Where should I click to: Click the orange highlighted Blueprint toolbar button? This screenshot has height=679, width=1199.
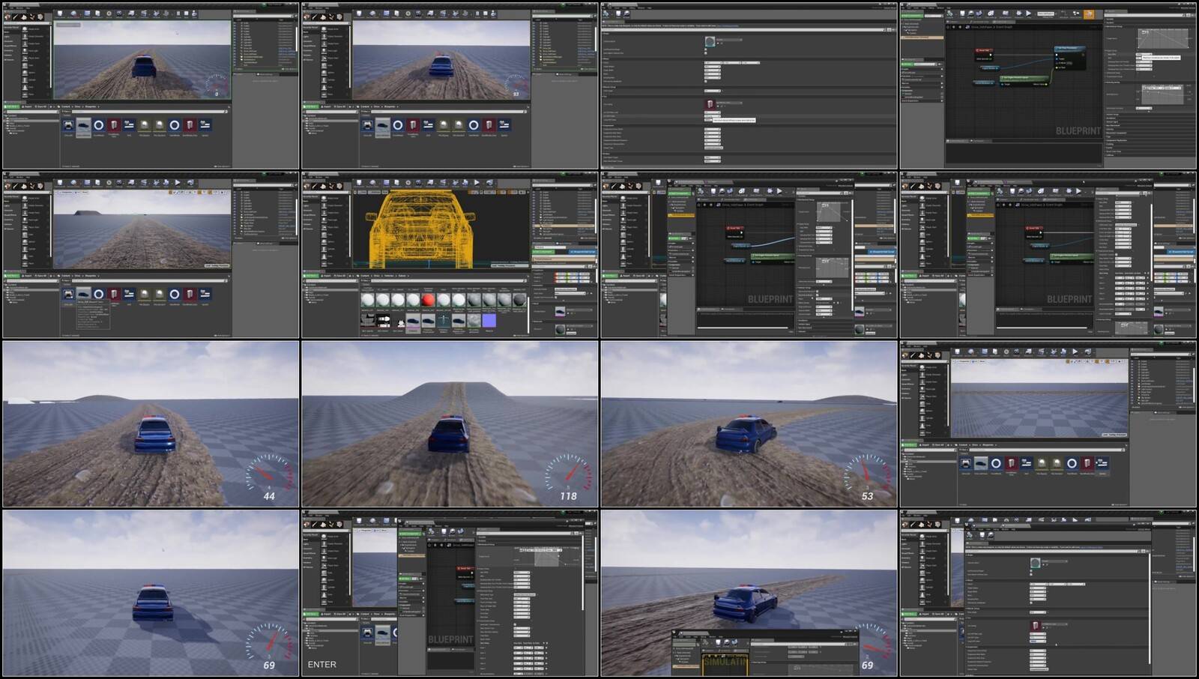1088,14
